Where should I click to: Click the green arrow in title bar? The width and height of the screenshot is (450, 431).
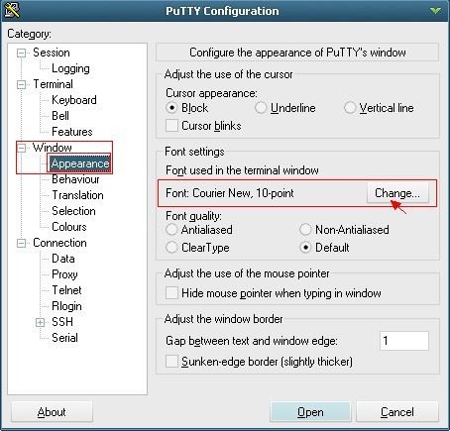(x=435, y=11)
